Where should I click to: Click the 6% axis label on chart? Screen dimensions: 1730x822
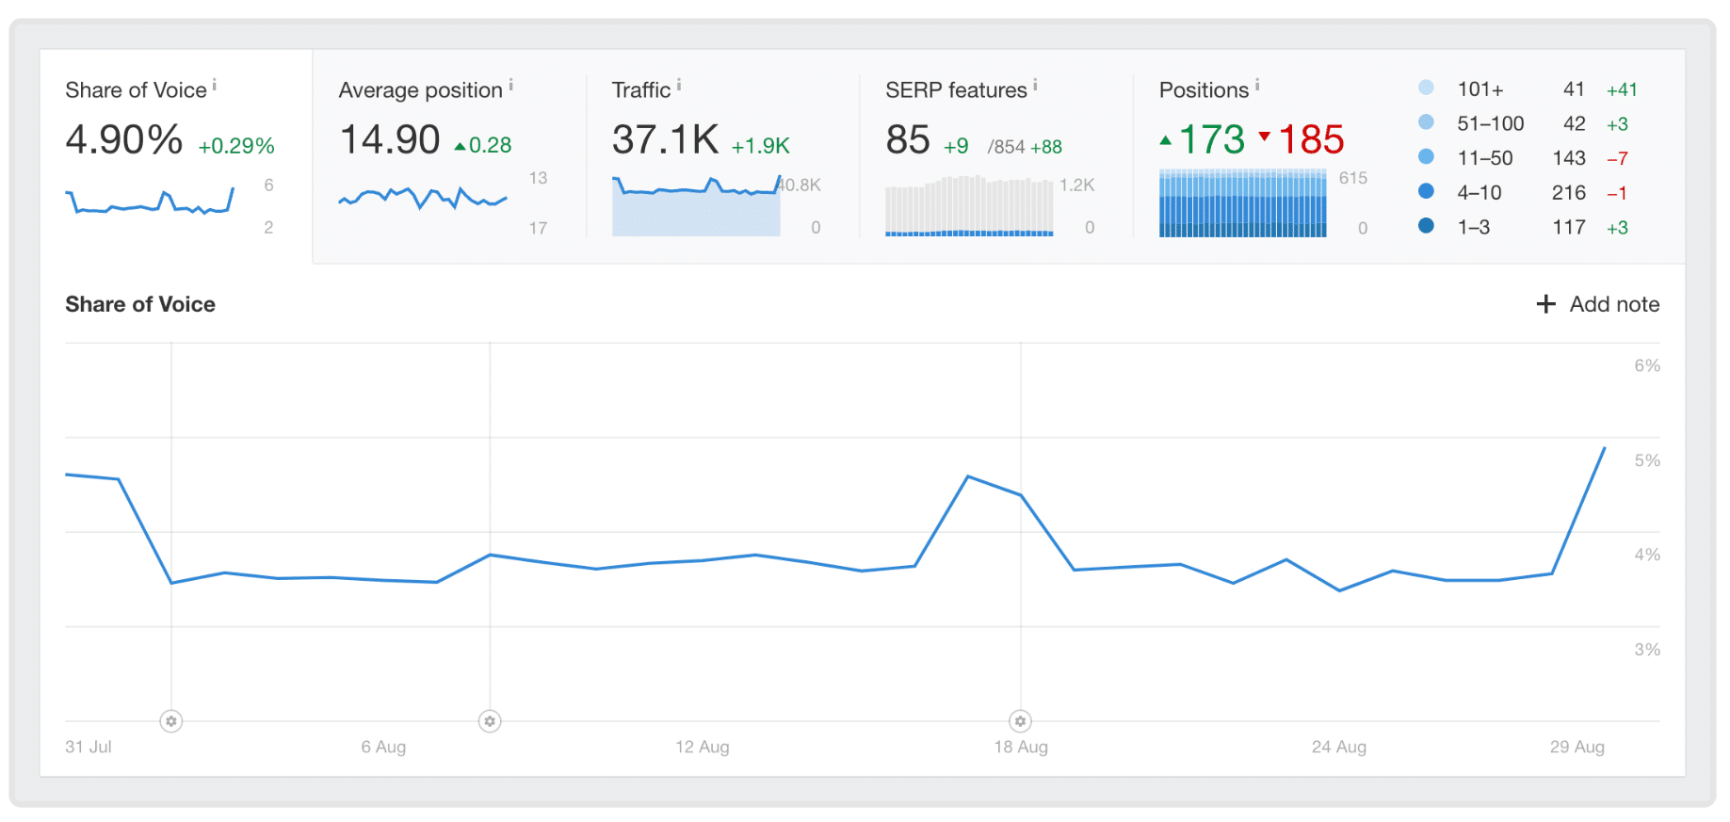tap(1647, 365)
